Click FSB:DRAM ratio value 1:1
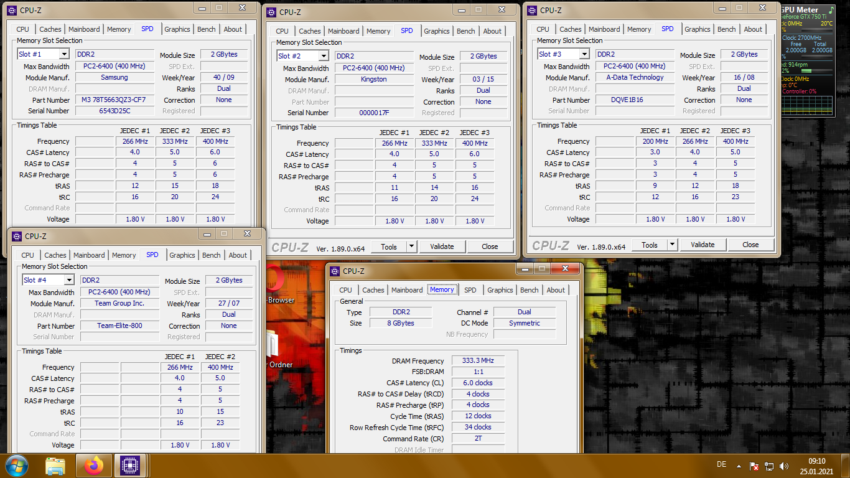The image size is (850, 478). tap(478, 372)
